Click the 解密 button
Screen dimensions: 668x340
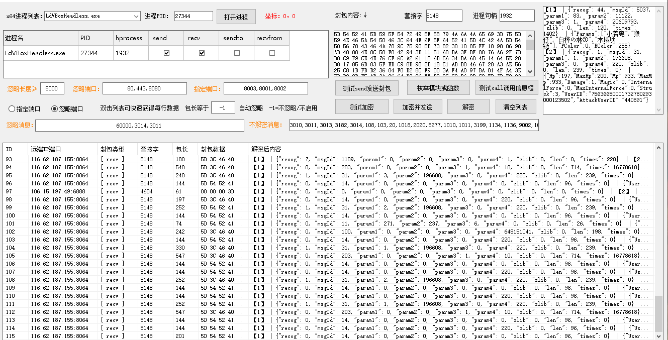click(x=468, y=106)
